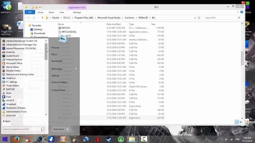Show hidden system tray icons
Viewport: 255px width, 143px height.
coord(222,139)
